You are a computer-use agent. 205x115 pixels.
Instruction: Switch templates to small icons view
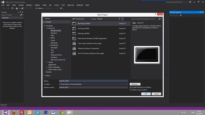119,19
